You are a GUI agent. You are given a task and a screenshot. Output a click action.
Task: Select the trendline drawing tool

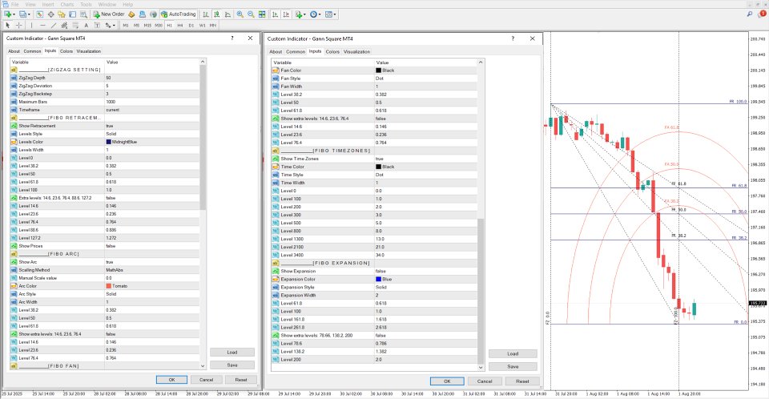coord(54,25)
